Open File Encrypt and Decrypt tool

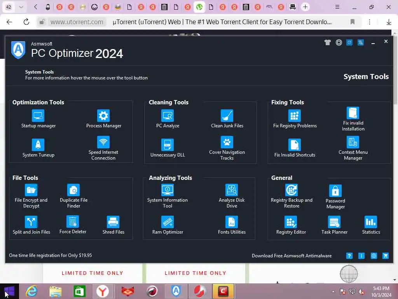click(31, 196)
